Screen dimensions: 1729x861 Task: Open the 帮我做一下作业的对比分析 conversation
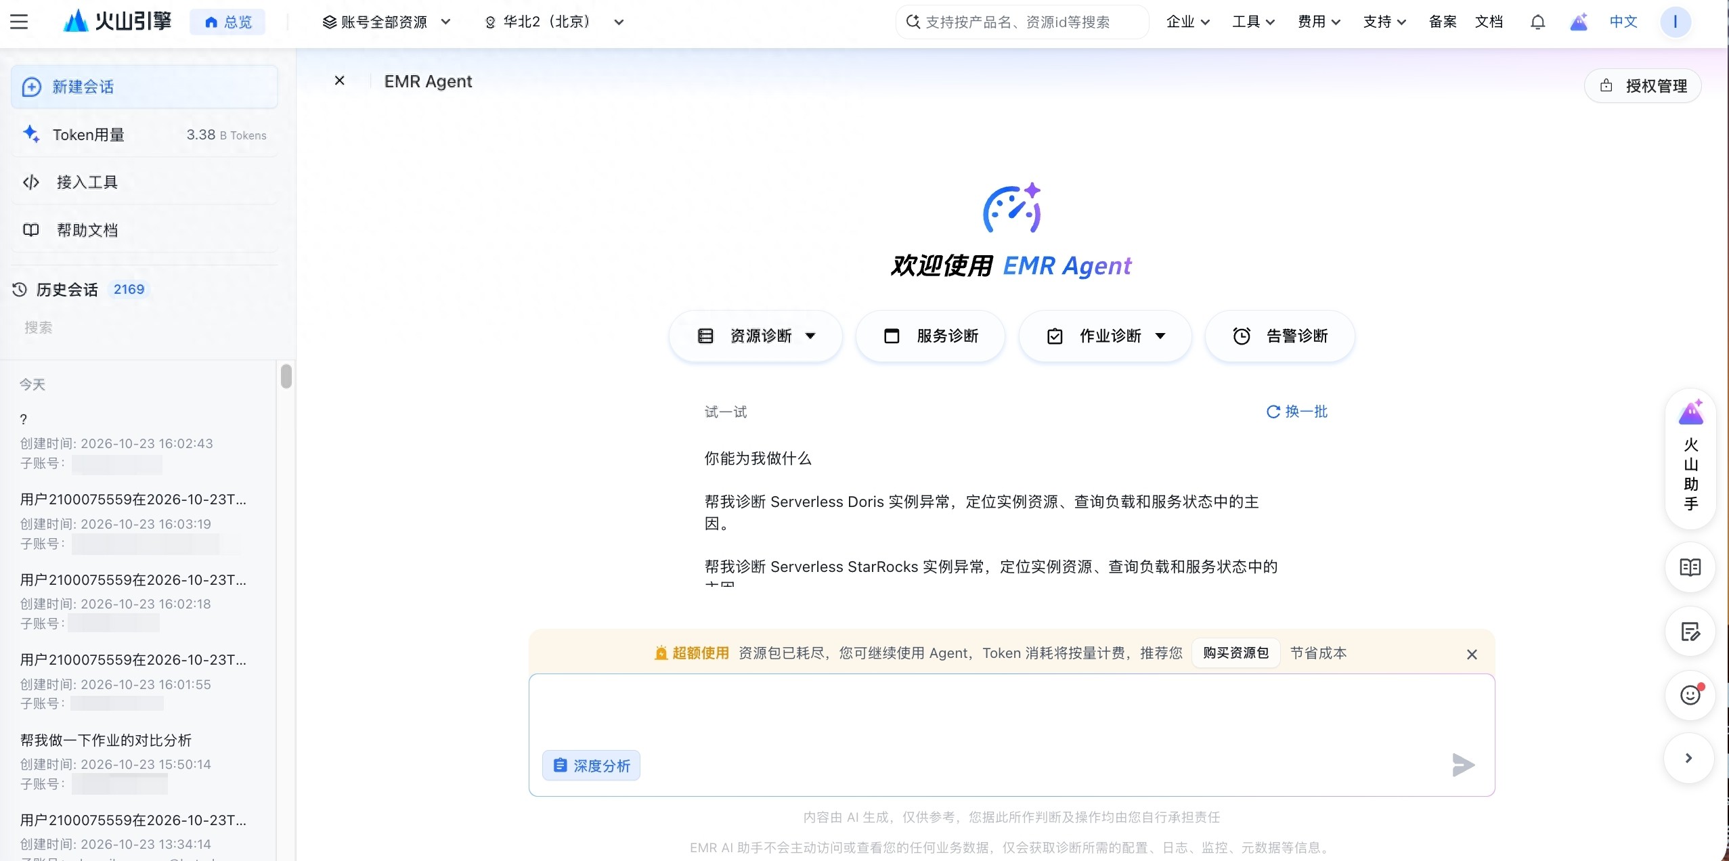106,741
